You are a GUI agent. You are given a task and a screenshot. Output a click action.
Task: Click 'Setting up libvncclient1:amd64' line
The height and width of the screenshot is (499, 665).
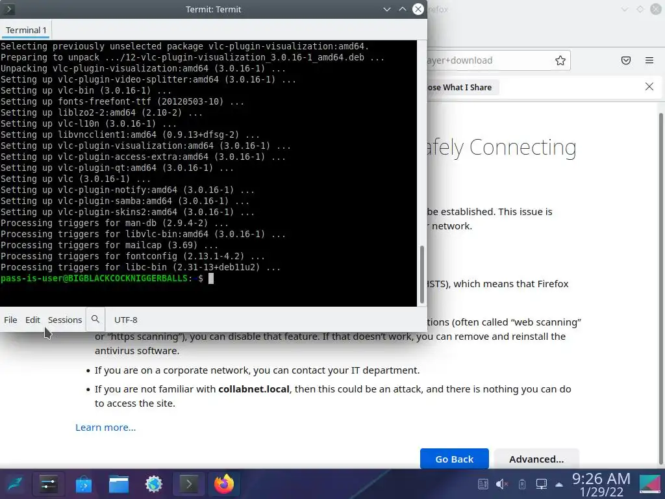(x=130, y=135)
